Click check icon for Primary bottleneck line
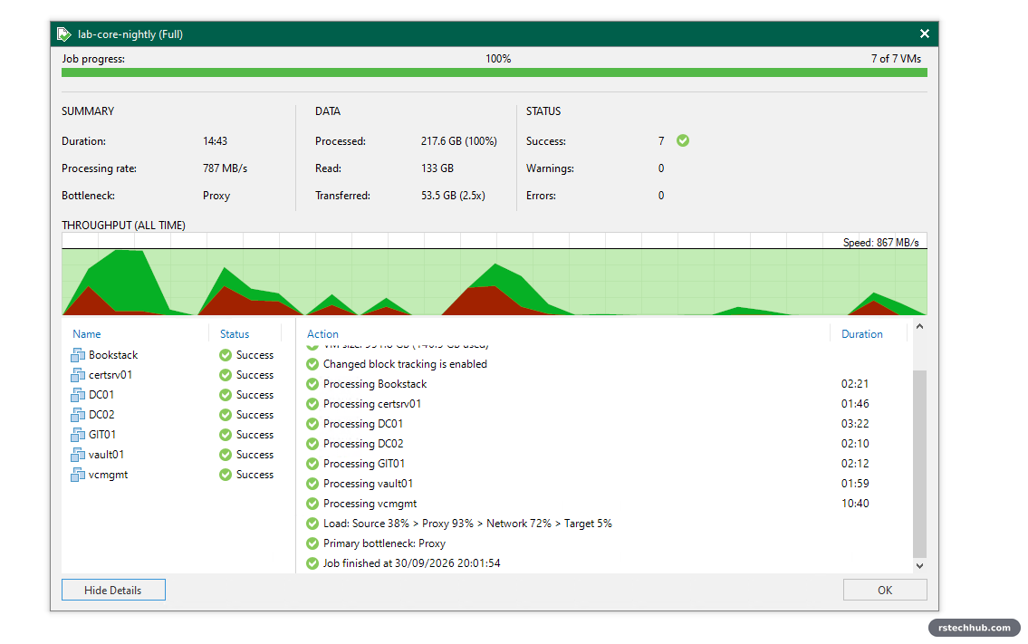 (312, 543)
